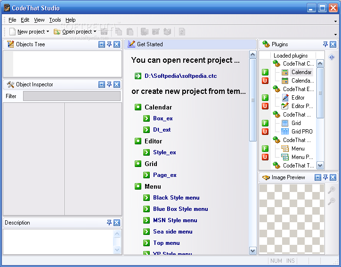Collapse the Grid template group
Viewport: 341px width, 267px height.
tap(138, 164)
